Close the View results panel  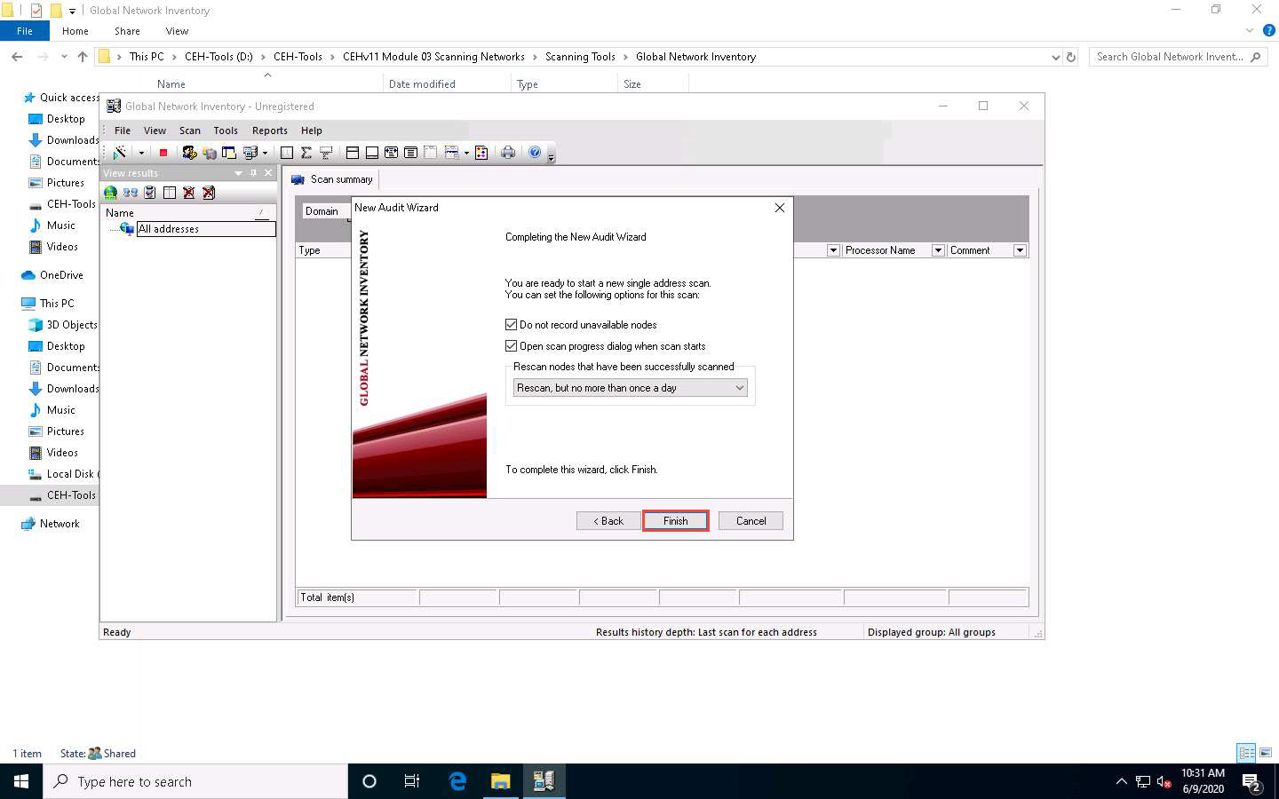pos(268,173)
